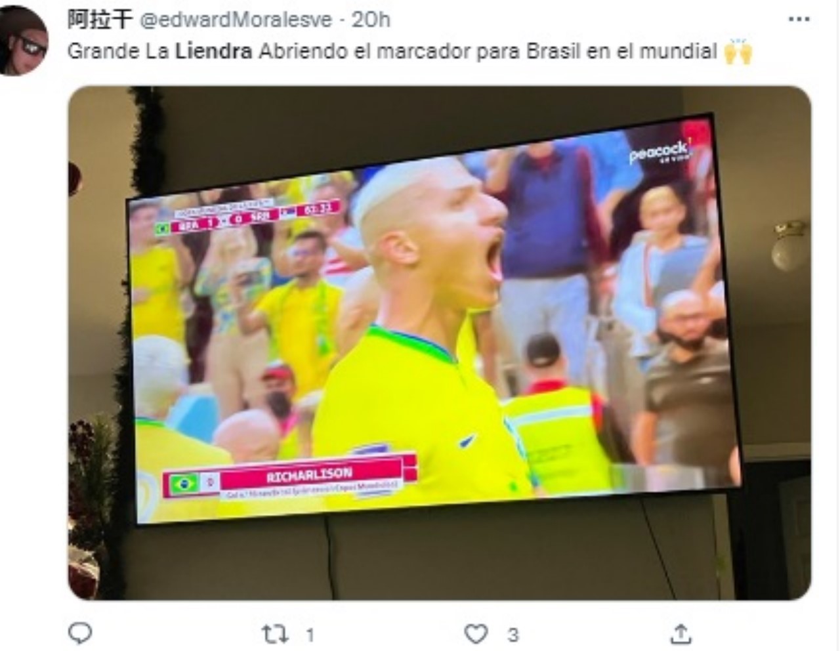Open the tweet author's profile picture
The height and width of the screenshot is (651, 840).
point(22,41)
